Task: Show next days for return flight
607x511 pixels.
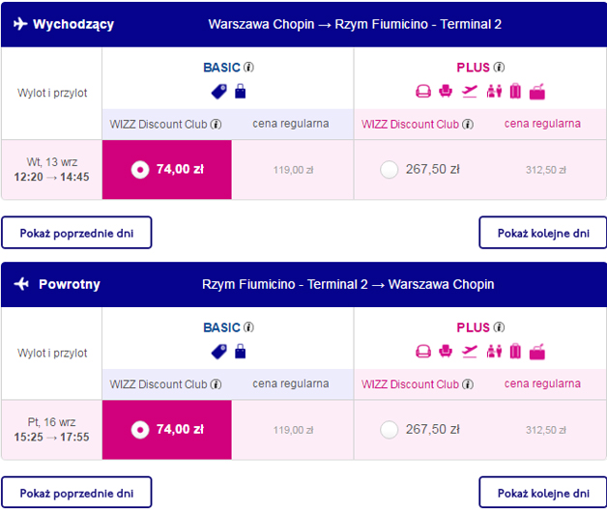Action: tap(542, 492)
